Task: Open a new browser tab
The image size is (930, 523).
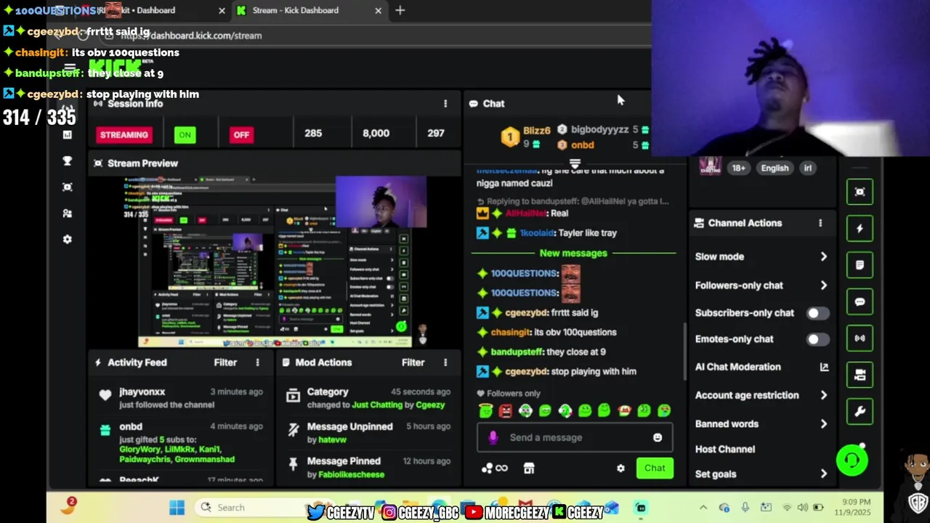Action: point(400,10)
